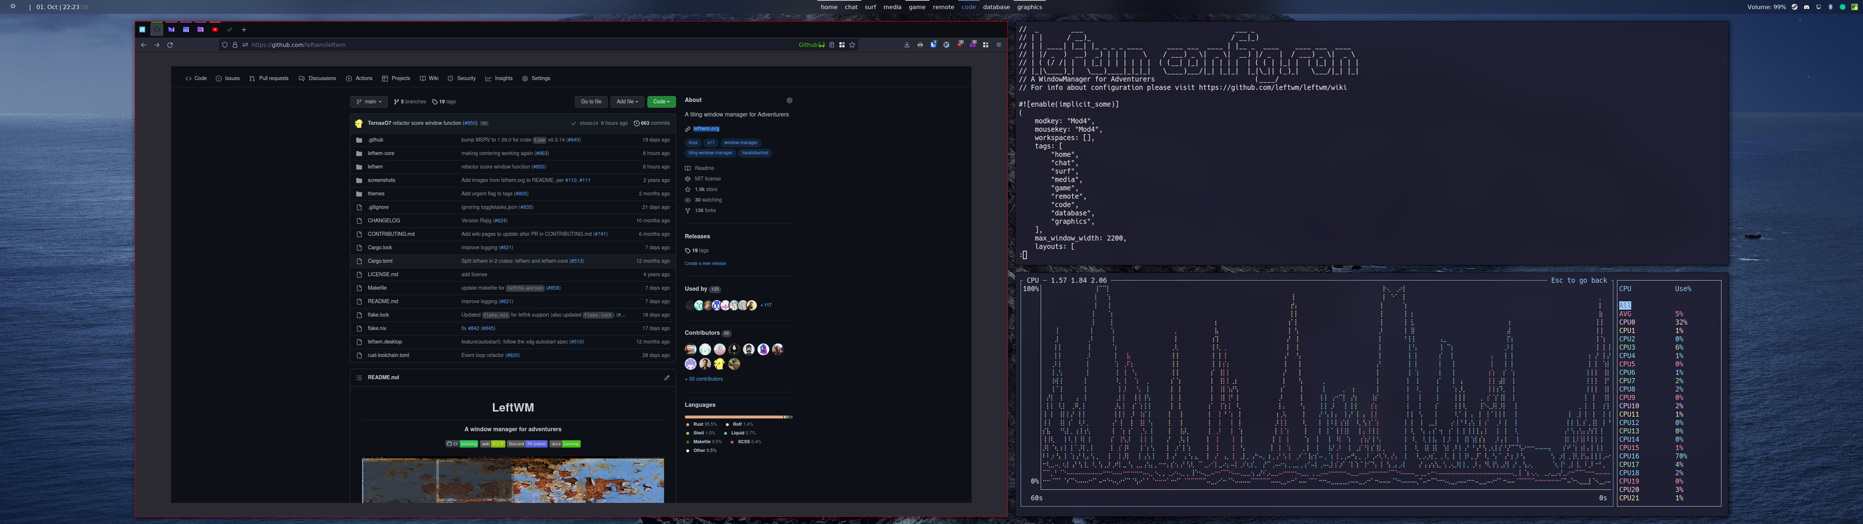The height and width of the screenshot is (524, 1863).
Task: Click the Steam tray icon
Action: coord(1794,7)
